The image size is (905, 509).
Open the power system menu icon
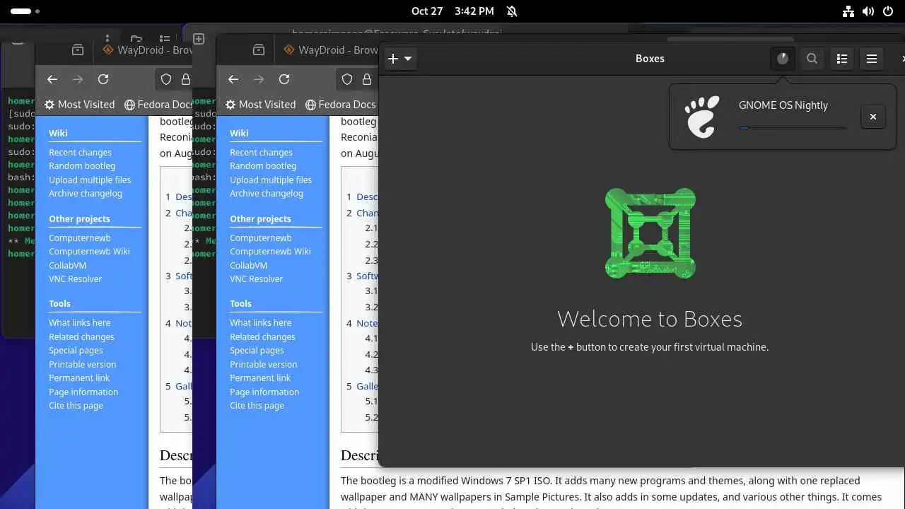point(888,11)
